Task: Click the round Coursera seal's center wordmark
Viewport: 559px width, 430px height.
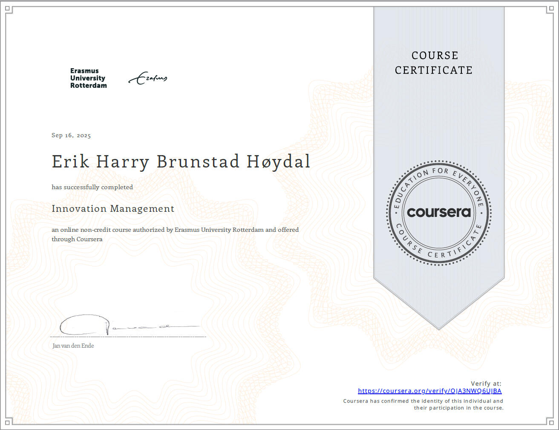Action: 439,212
